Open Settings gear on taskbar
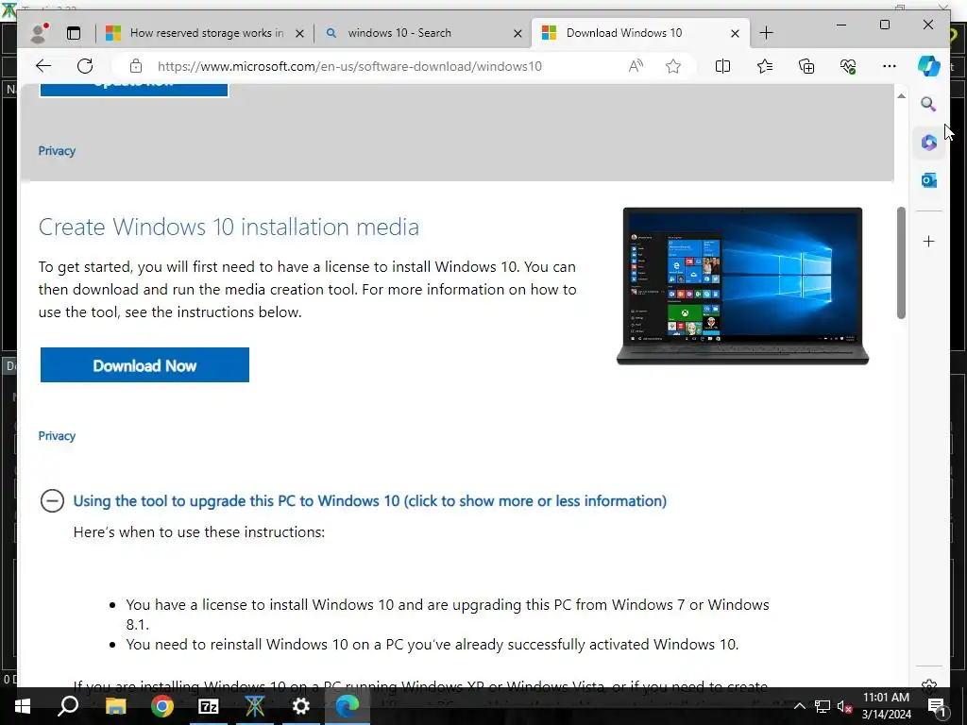Screen dimensions: 967x725 (x=301, y=706)
